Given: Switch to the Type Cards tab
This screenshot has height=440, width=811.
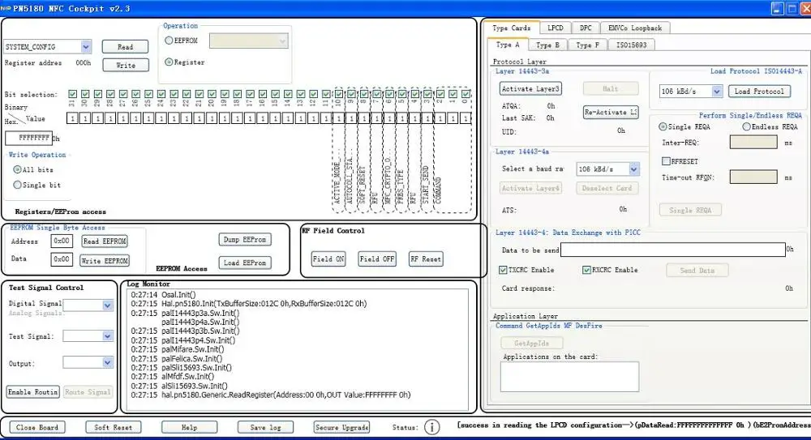Looking at the screenshot, I should [512, 28].
